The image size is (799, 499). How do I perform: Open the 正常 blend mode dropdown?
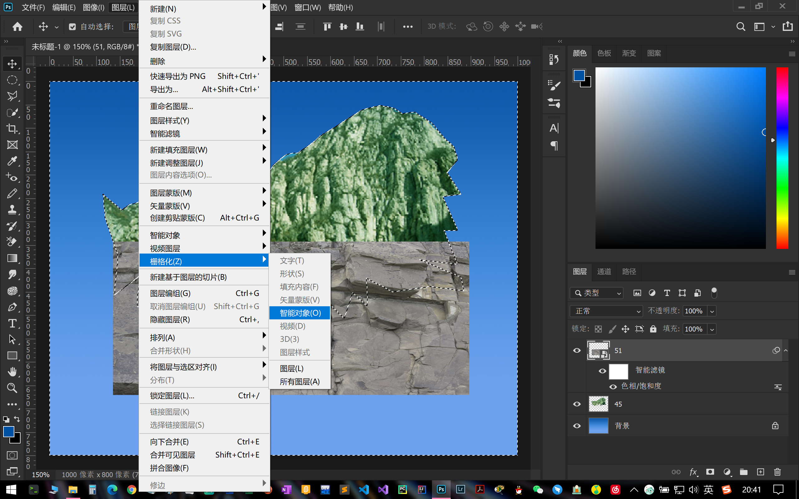pos(606,311)
